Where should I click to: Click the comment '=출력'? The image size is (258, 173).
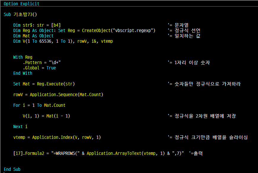[196, 153]
